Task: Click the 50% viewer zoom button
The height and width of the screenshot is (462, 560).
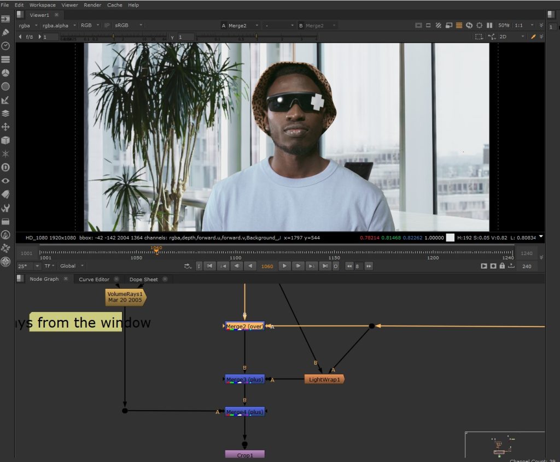Action: pyautogui.click(x=504, y=25)
